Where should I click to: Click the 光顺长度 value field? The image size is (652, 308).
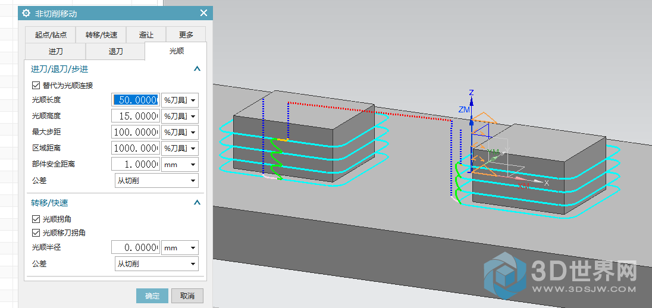pyautogui.click(x=136, y=100)
